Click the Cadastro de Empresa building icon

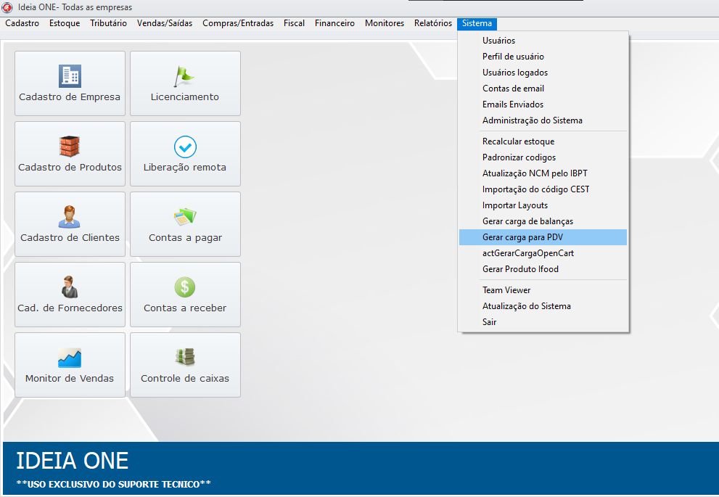(x=70, y=75)
